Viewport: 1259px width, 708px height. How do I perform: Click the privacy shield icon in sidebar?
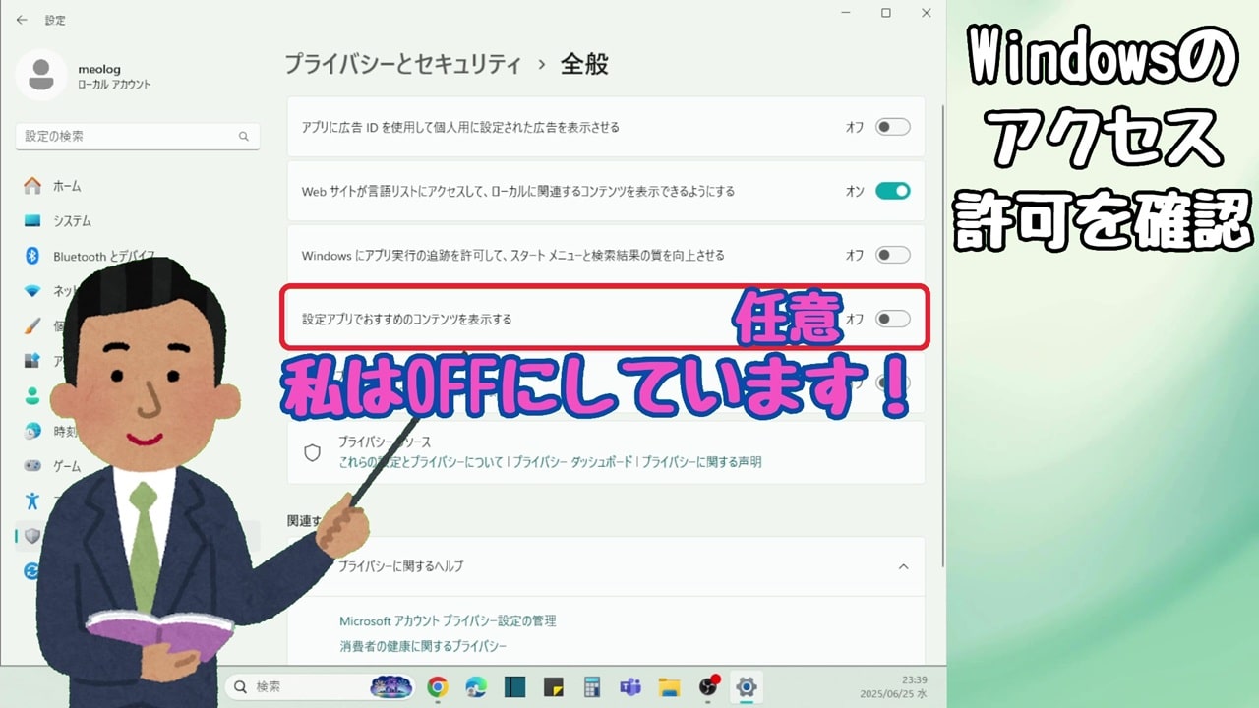click(x=32, y=536)
